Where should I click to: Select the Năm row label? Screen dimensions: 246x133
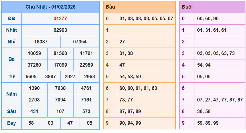pyautogui.click(x=12, y=94)
